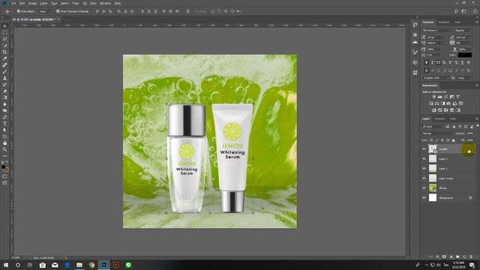Image resolution: width=480 pixels, height=270 pixels.
Task: Hide the top selected layer
Action: (424, 149)
